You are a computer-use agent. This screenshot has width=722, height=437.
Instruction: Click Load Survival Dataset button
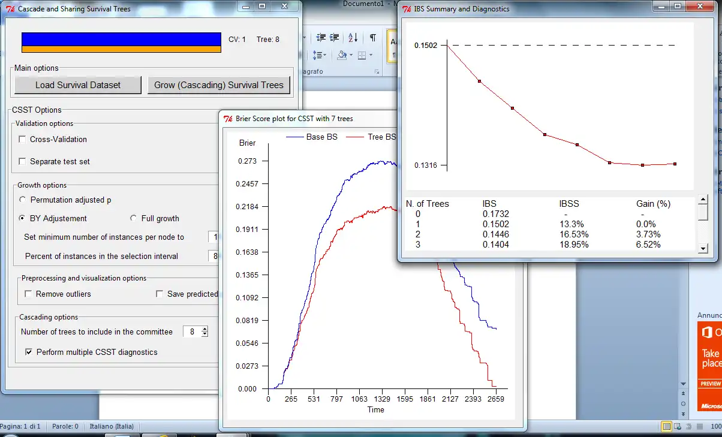coord(77,85)
